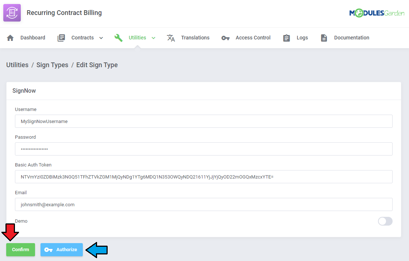409x261 pixels.
Task: Click the Documentation file icon
Action: click(324, 38)
